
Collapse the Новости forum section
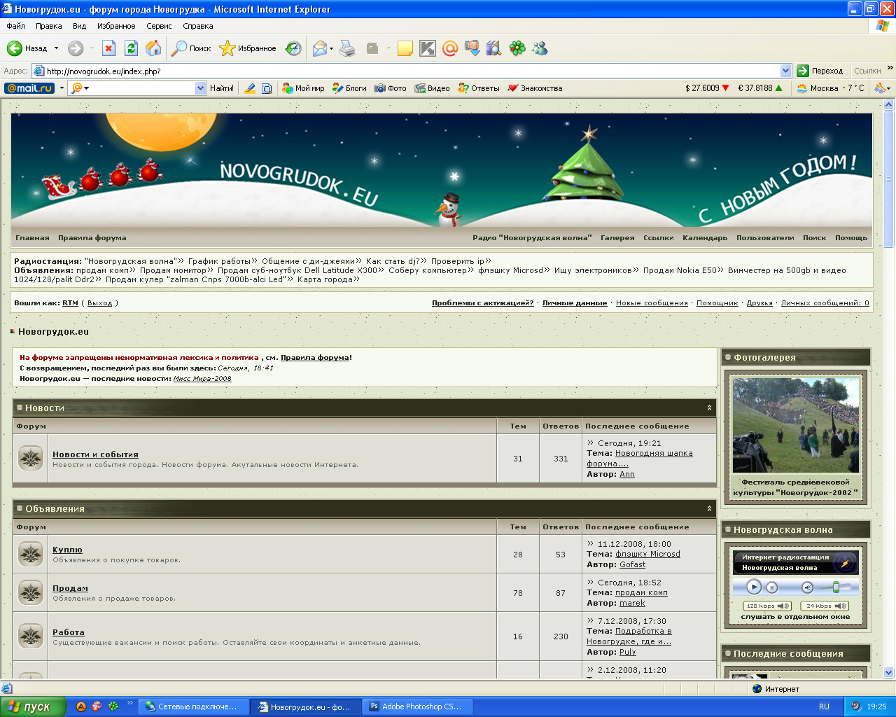709,408
